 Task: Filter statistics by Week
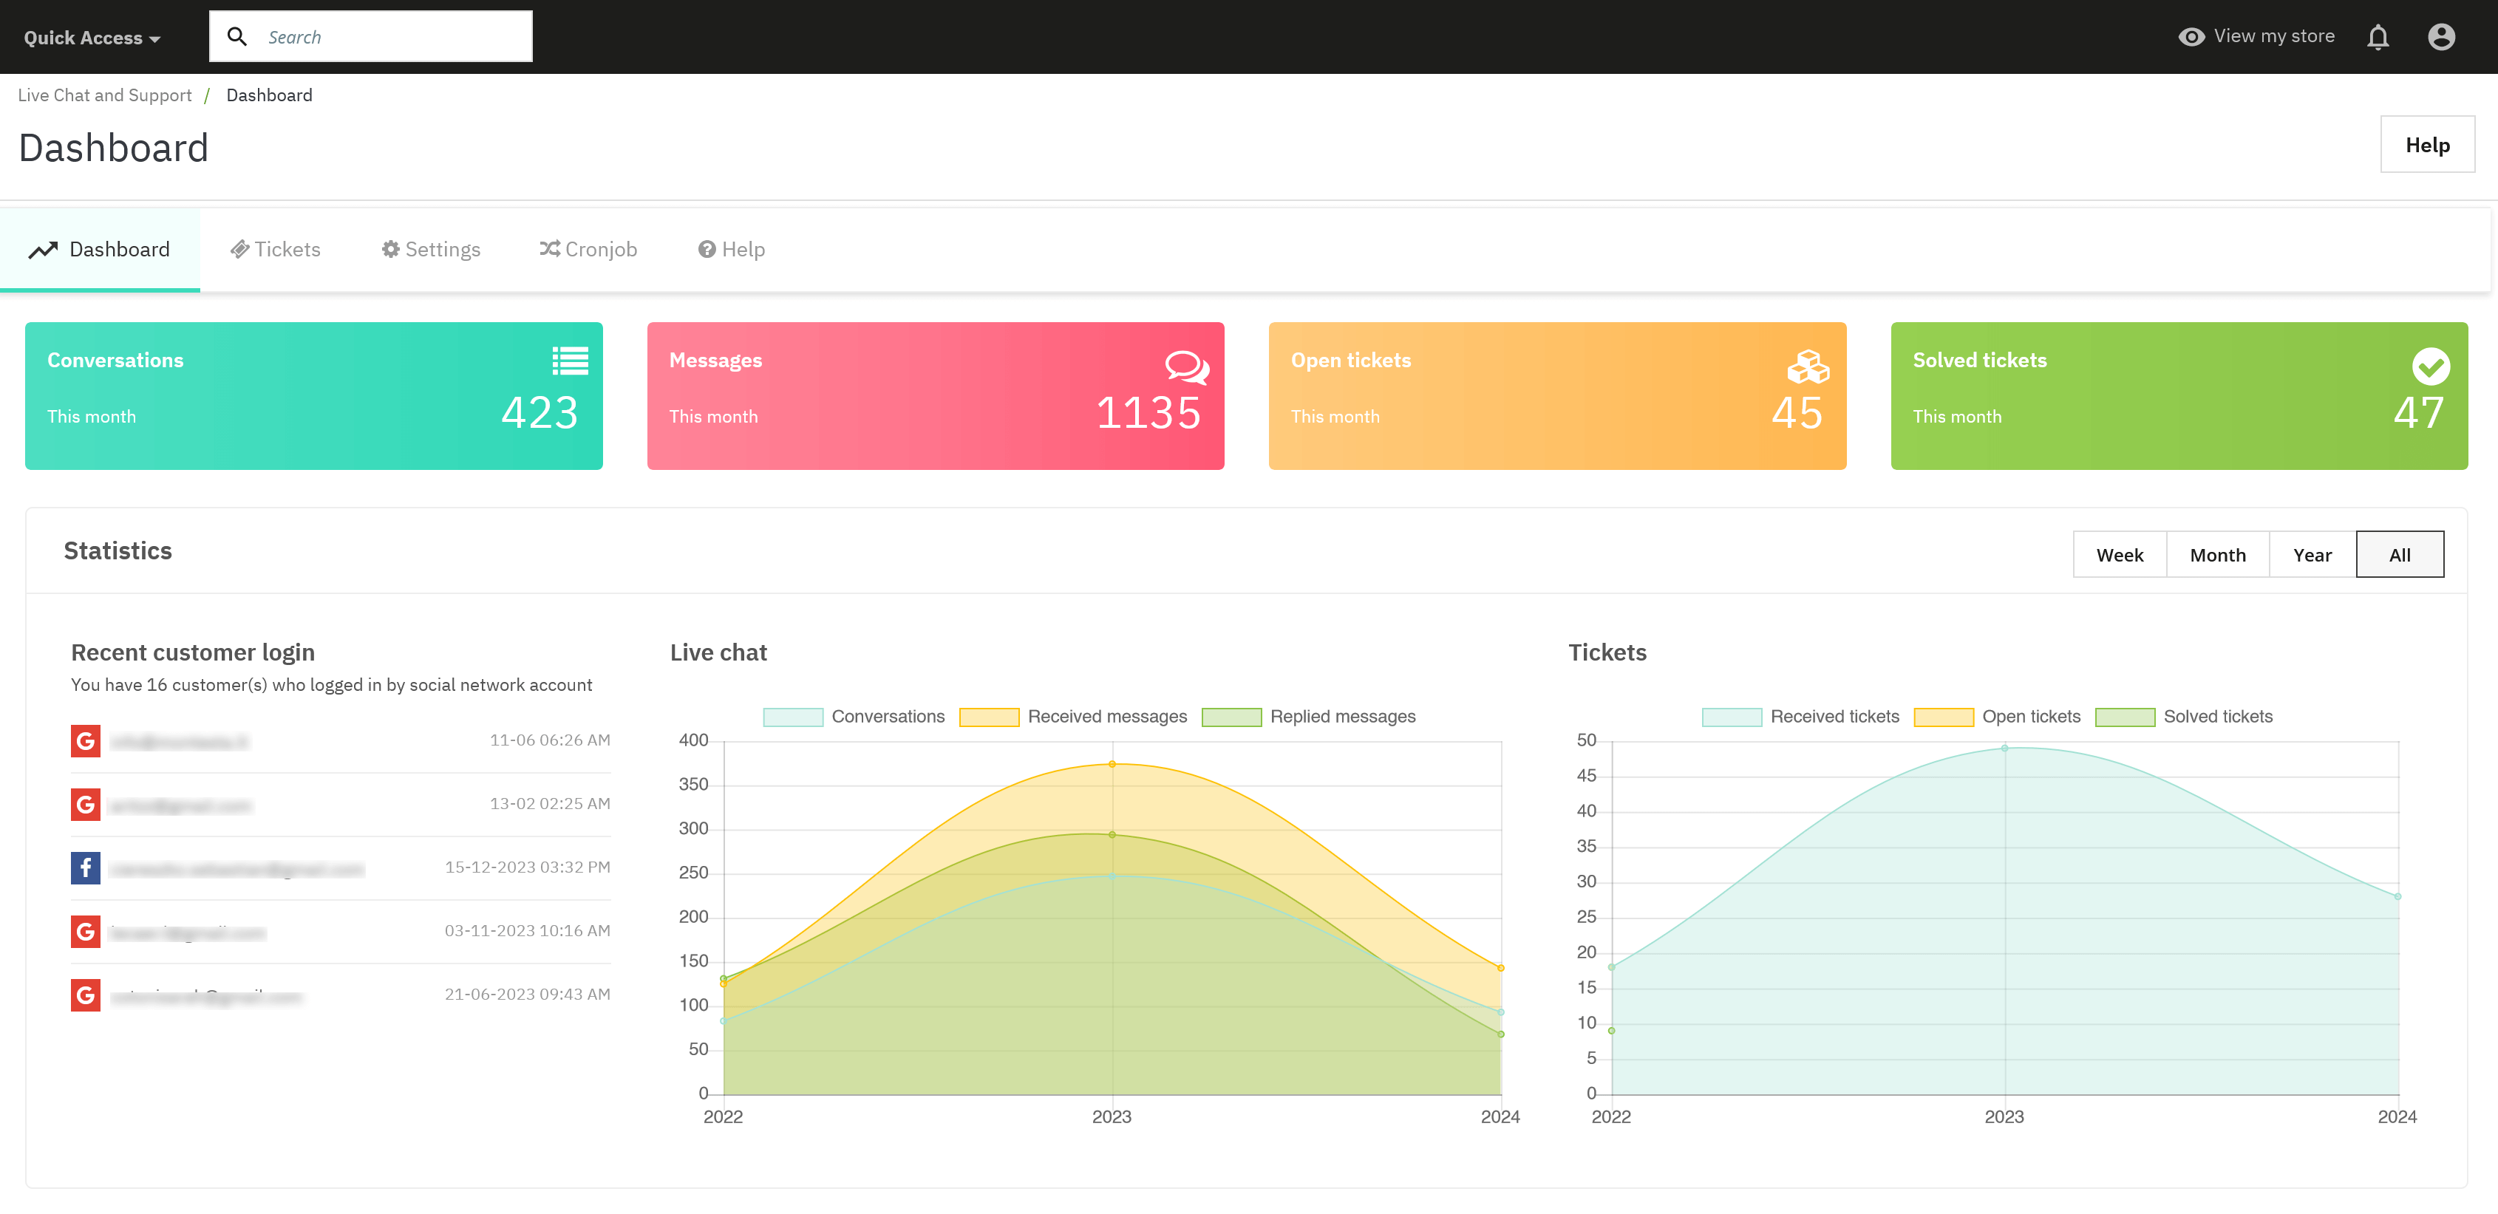coord(2120,555)
